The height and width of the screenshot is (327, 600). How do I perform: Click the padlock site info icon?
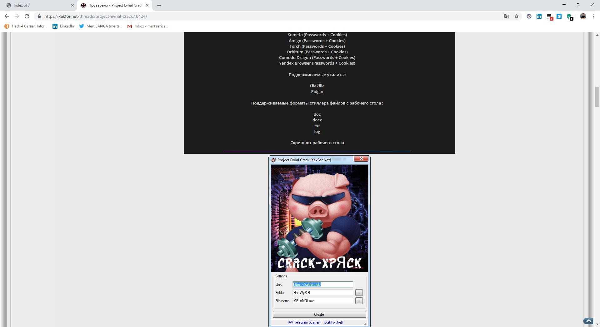tap(39, 16)
